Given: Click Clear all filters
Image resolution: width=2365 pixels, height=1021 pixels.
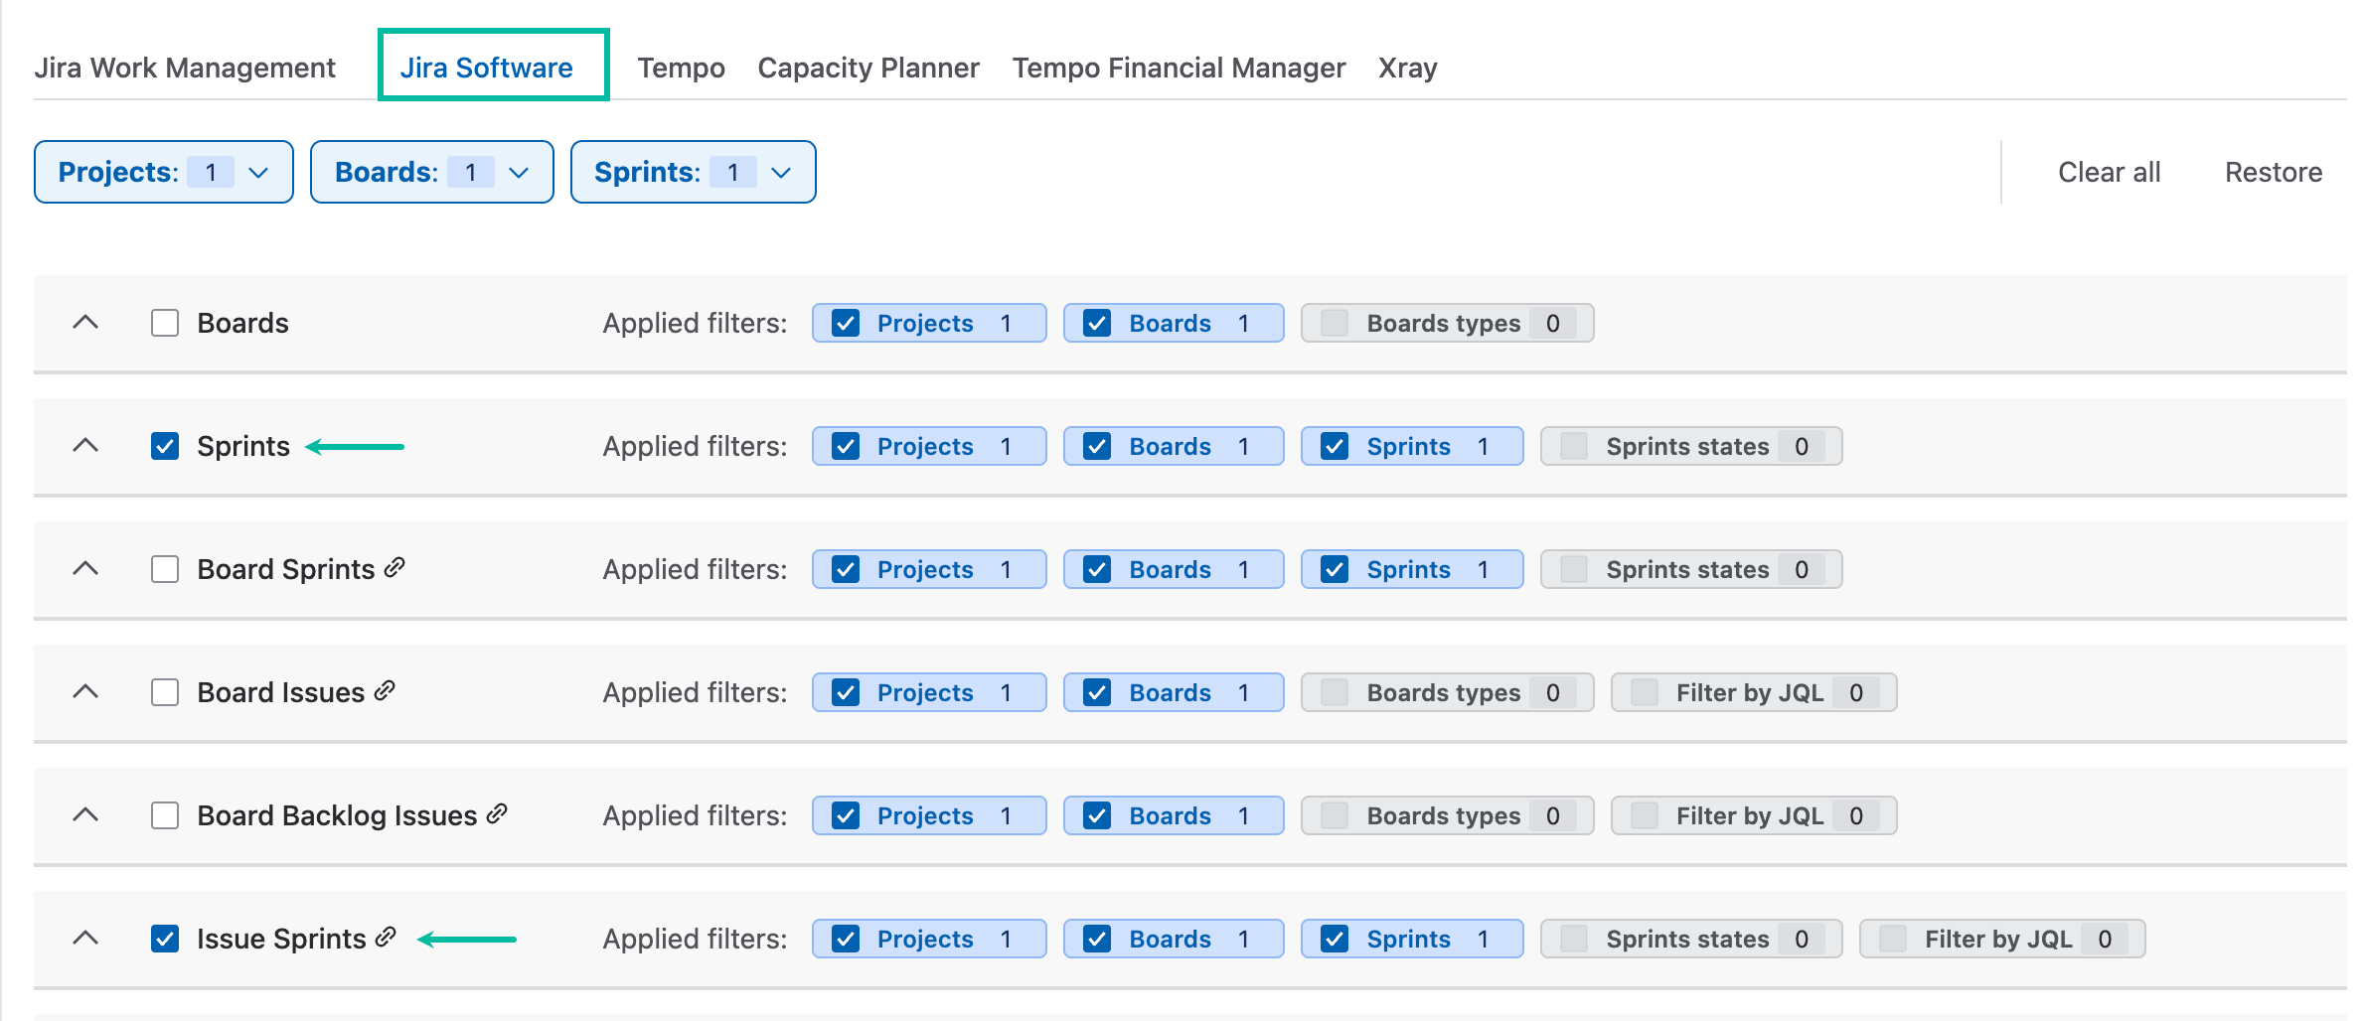Looking at the screenshot, I should 2109,172.
